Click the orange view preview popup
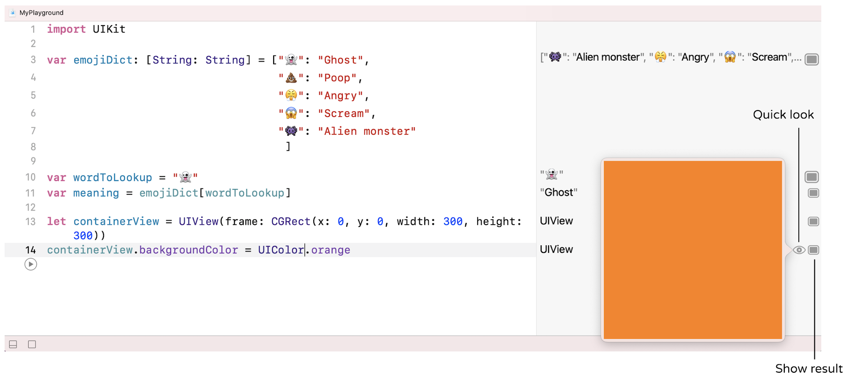The width and height of the screenshot is (846, 381). 692,250
